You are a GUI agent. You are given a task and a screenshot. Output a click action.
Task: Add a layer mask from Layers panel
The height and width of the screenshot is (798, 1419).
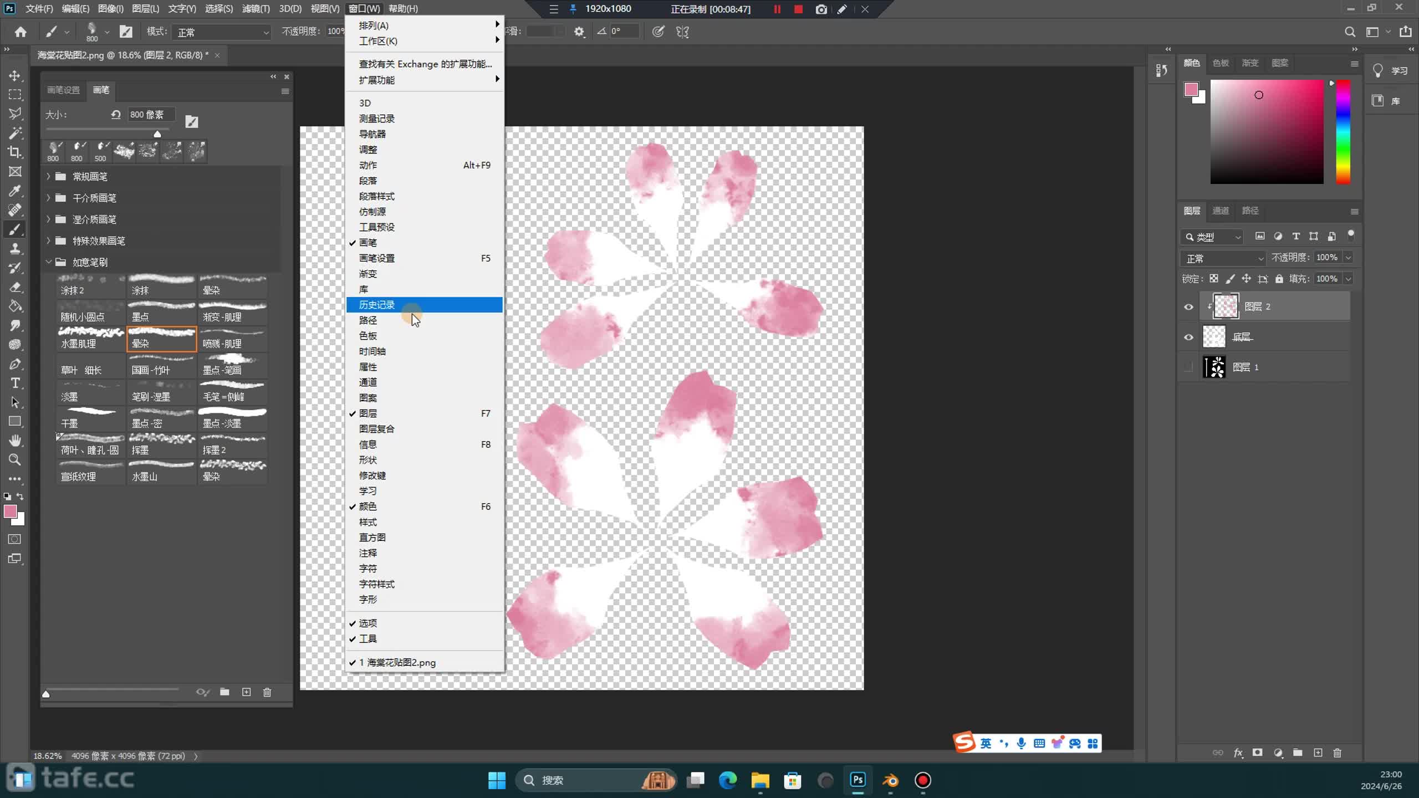[1257, 753]
